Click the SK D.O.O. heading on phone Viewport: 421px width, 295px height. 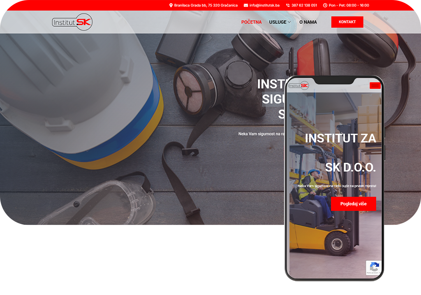click(350, 167)
